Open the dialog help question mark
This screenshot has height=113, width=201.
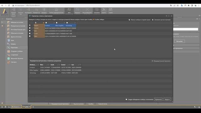[166, 16]
